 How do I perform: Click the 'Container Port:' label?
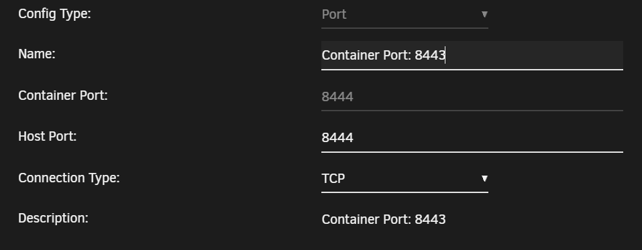[63, 96]
